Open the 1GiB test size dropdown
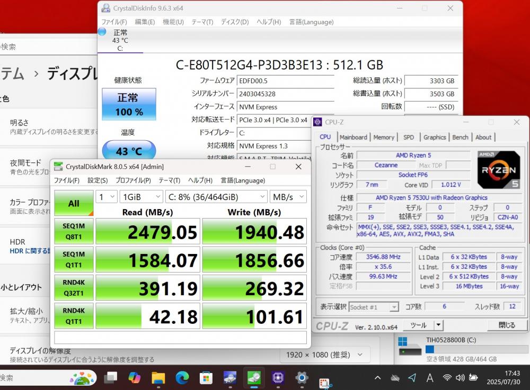Image resolution: width=530 pixels, height=390 pixels. click(x=142, y=197)
